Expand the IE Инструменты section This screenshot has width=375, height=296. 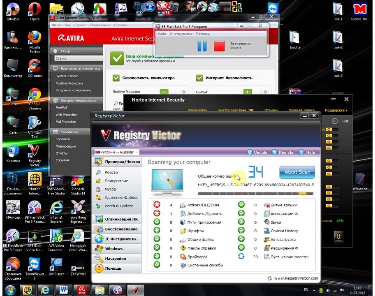point(117,239)
